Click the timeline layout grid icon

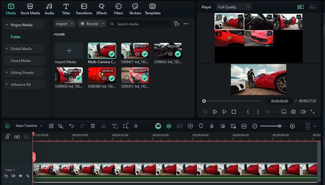pos(51,126)
